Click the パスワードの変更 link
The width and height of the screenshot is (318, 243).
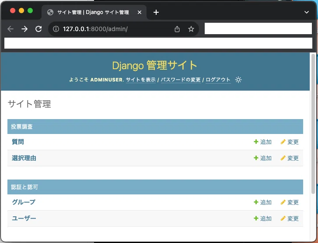pos(181,80)
